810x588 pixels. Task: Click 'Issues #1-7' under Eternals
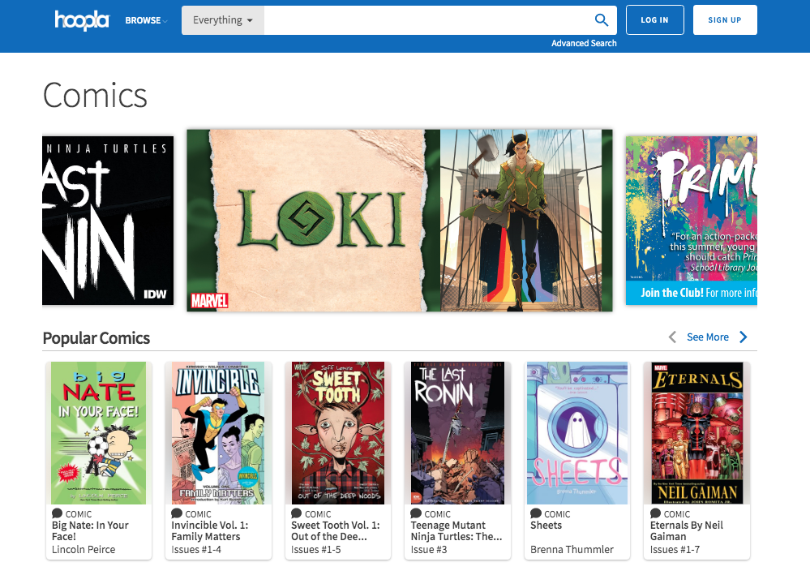pos(675,550)
